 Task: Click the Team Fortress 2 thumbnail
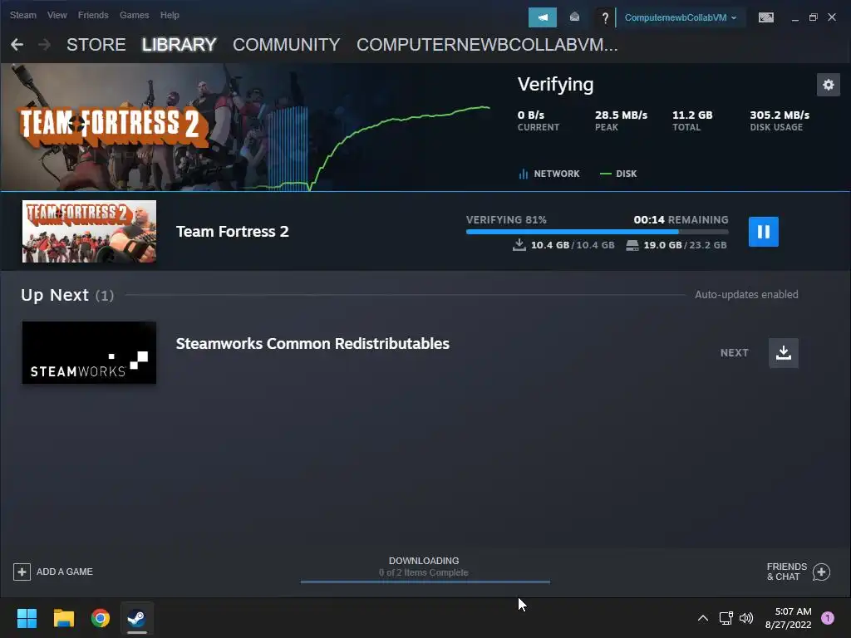[89, 231]
